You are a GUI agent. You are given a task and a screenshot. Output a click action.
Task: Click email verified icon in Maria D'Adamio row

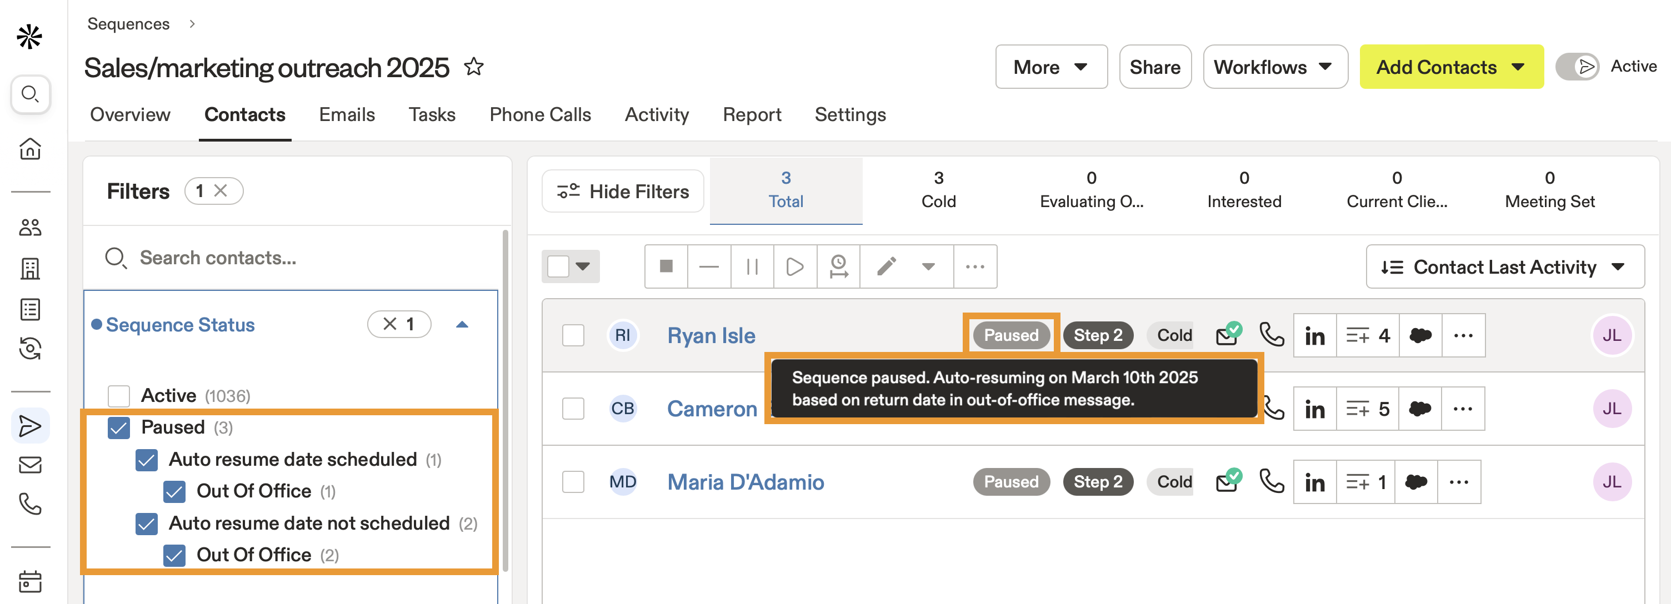coord(1229,481)
